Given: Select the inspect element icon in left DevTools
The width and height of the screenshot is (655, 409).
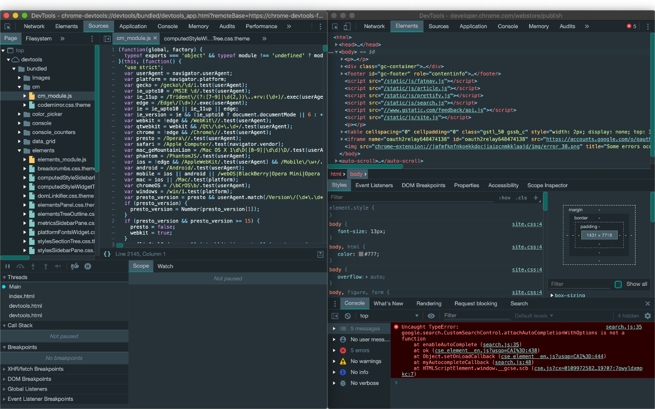Looking at the screenshot, I should coord(7,26).
